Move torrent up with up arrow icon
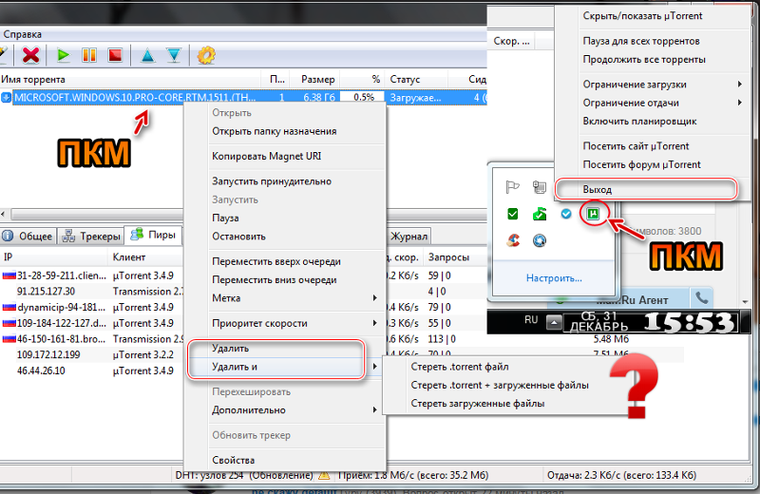The height and width of the screenshot is (494, 760). [148, 55]
